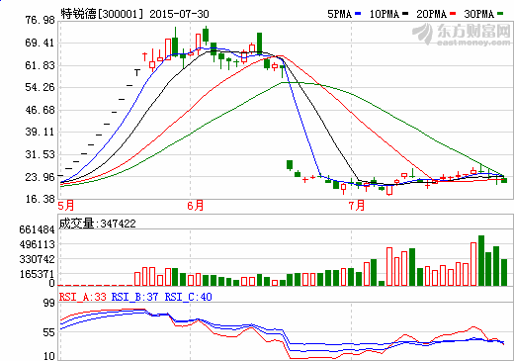Click the tallest green volume bar in late July

(x=481, y=260)
